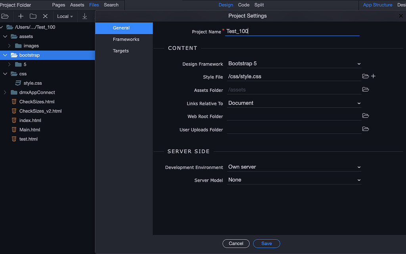Create a new style file with the plus icon
Viewport: 406px width, 254px height.
(x=373, y=76)
